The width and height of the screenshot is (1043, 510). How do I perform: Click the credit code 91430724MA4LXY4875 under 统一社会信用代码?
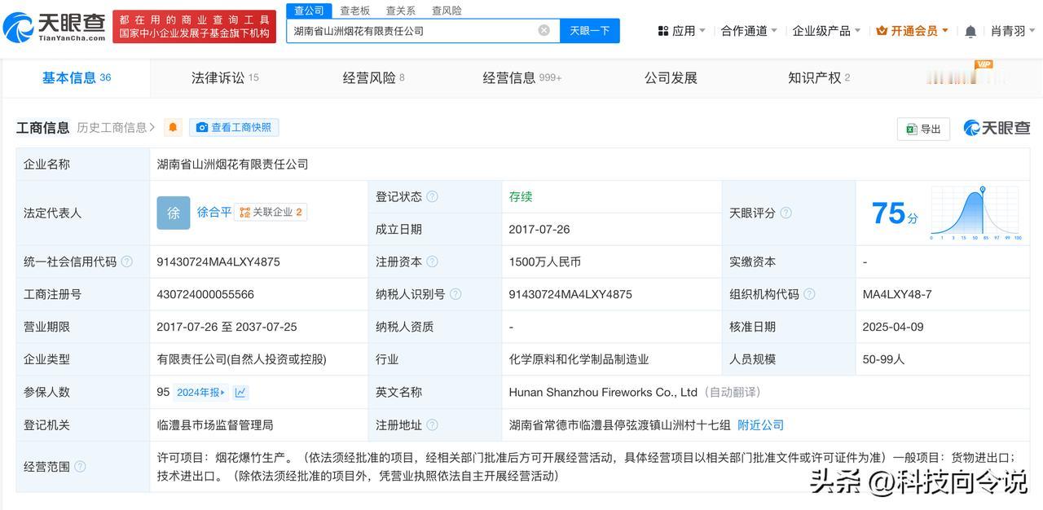click(x=218, y=262)
